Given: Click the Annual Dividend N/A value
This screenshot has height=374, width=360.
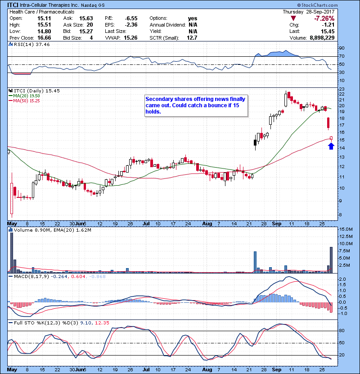Looking at the screenshot, I should tap(193, 25).
